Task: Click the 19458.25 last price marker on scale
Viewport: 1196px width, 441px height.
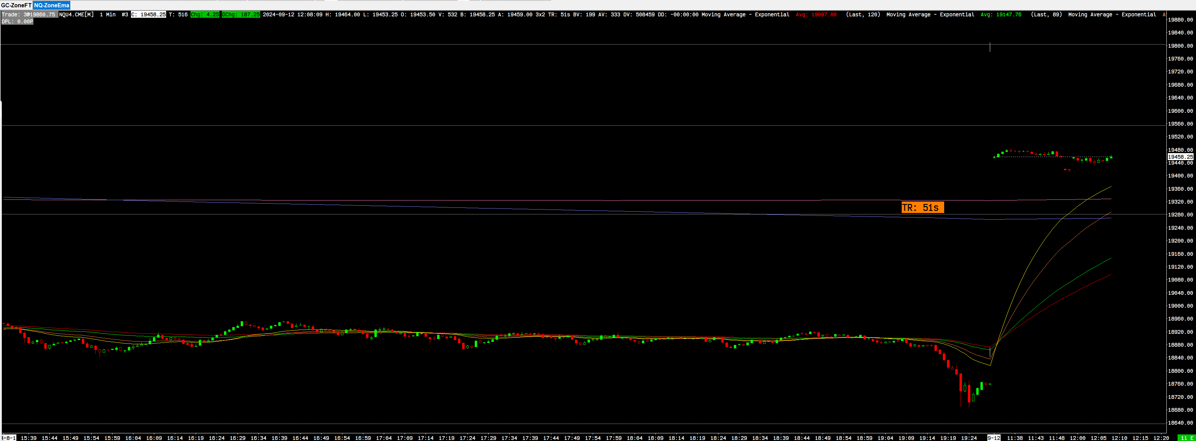Action: point(1180,157)
